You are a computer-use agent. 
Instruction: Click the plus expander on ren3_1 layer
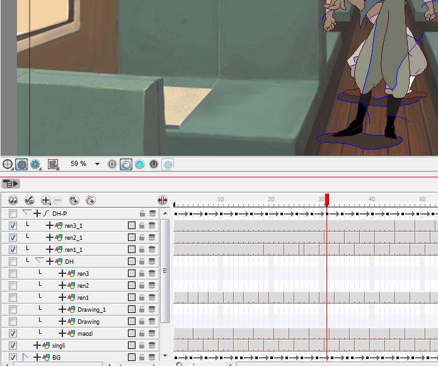coord(49,226)
